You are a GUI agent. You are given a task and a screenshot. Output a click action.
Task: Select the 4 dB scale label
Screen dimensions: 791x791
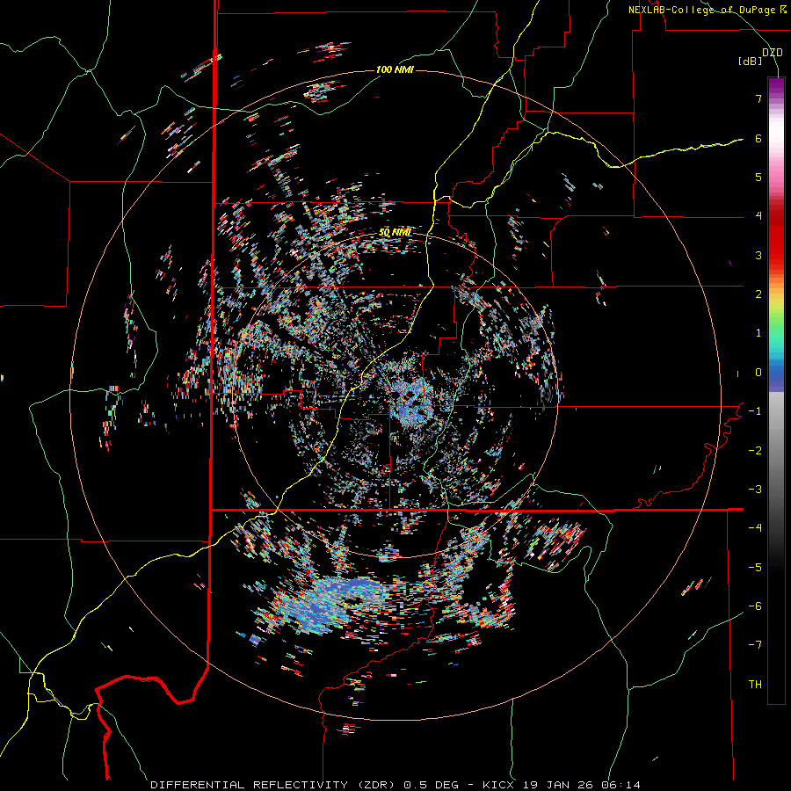[x=758, y=216]
